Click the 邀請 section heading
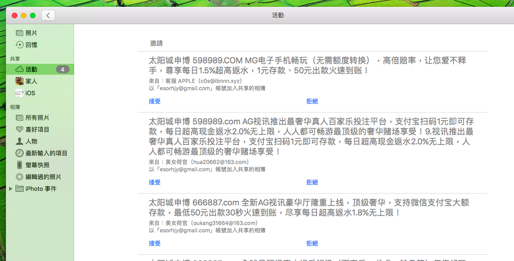 156,43
